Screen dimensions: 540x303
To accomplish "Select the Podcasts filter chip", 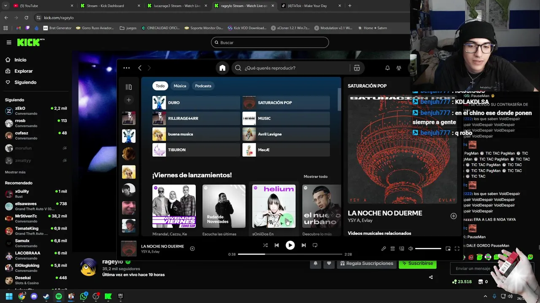I will coord(203,86).
